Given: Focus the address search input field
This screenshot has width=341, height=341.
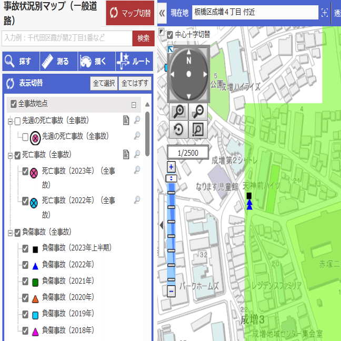Looking at the screenshot, I should (x=67, y=38).
